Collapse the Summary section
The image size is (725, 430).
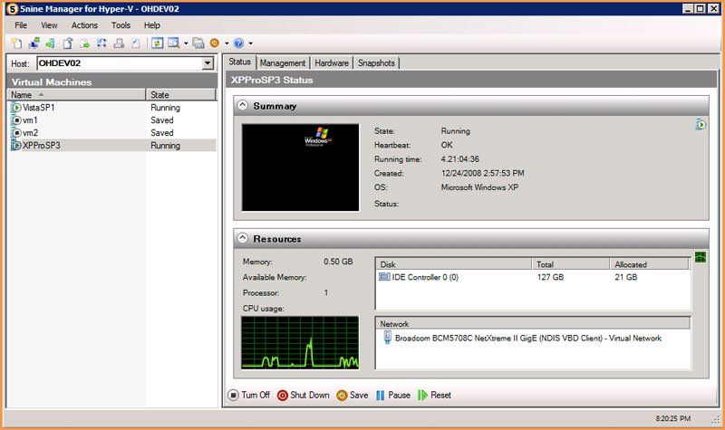243,105
